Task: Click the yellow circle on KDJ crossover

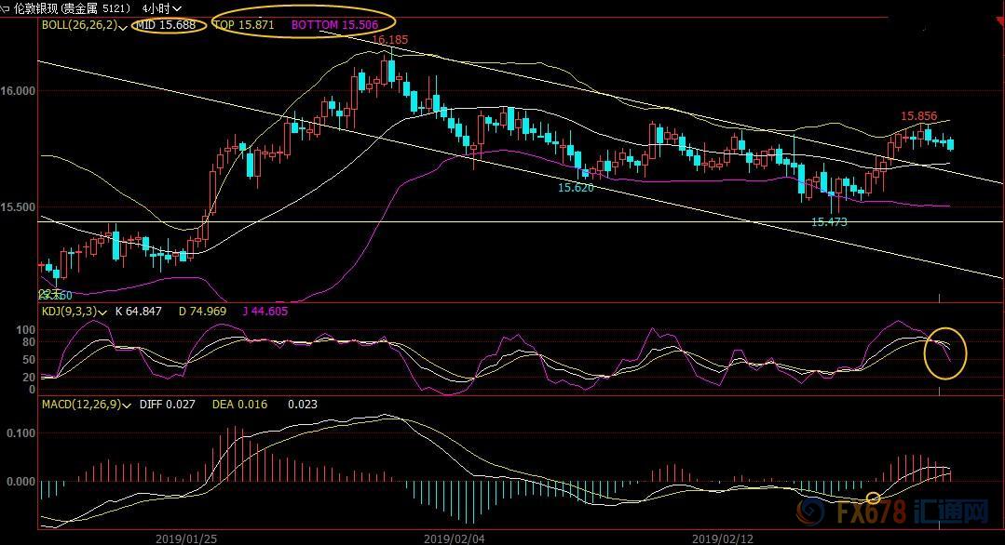Action: coord(947,353)
